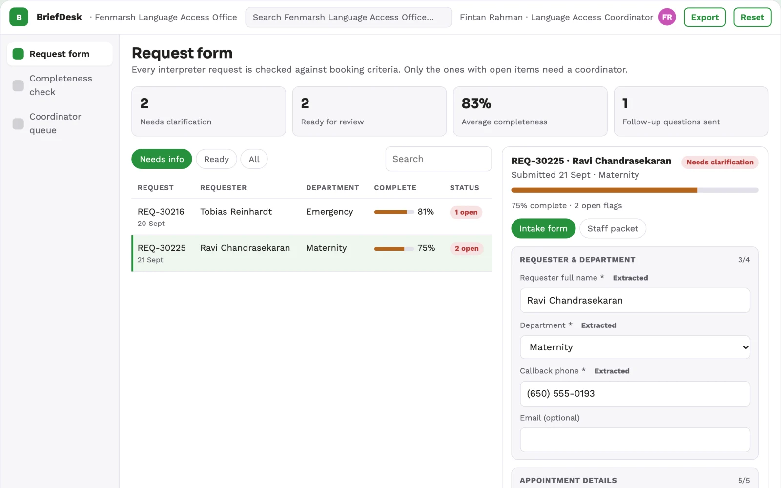Viewport: 781px width, 488px height.
Task: Open the Follow-up questions sent card
Action: pos(691,111)
